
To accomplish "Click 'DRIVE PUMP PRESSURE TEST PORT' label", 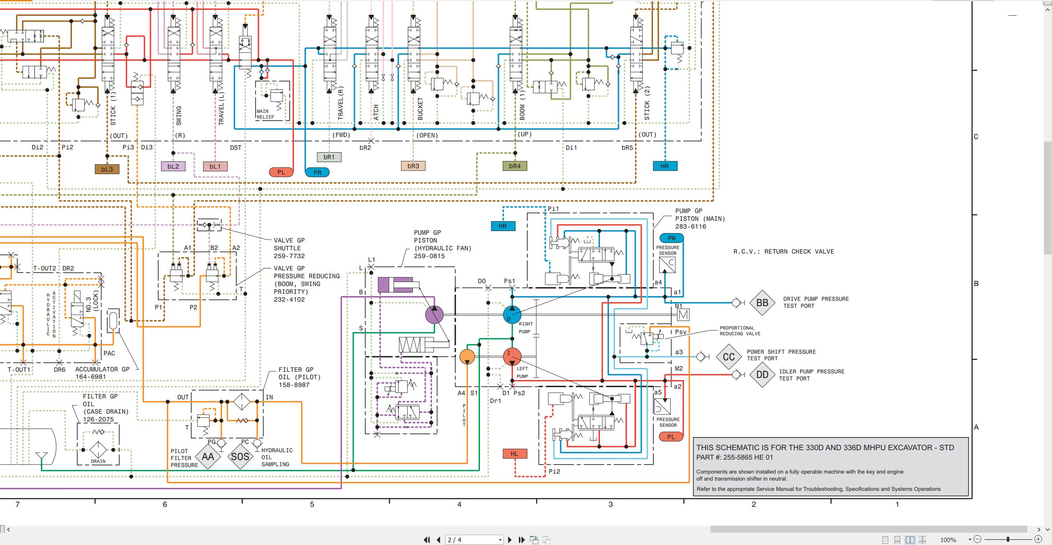I will point(816,302).
